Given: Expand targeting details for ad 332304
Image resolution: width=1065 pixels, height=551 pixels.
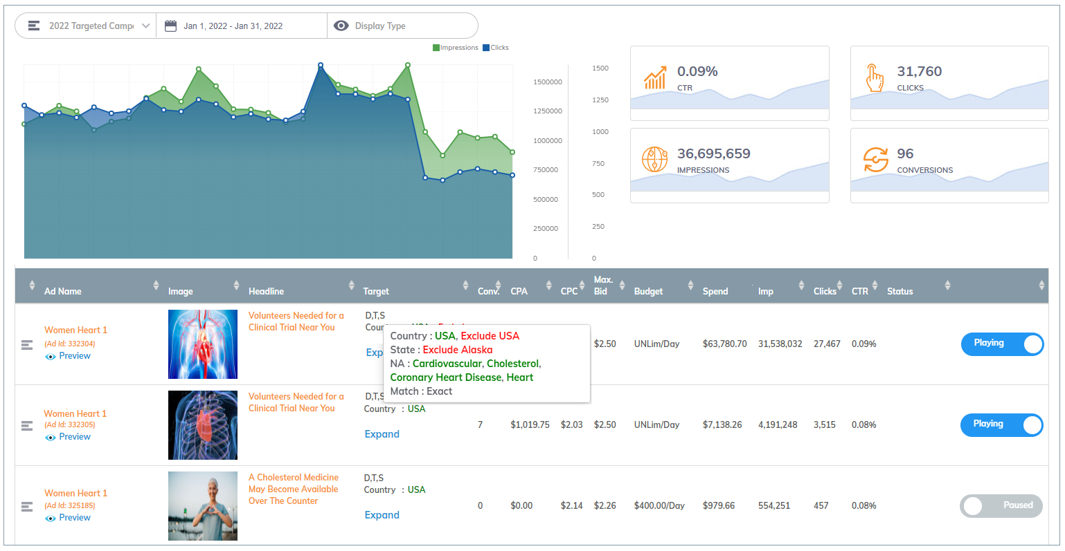Looking at the screenshot, I should tap(374, 353).
